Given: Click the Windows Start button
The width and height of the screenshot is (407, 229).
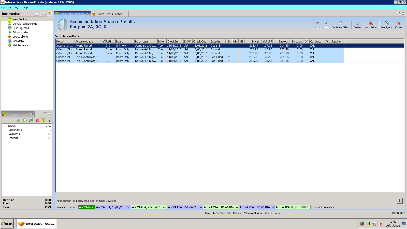Looking at the screenshot, I should pos(7,224).
